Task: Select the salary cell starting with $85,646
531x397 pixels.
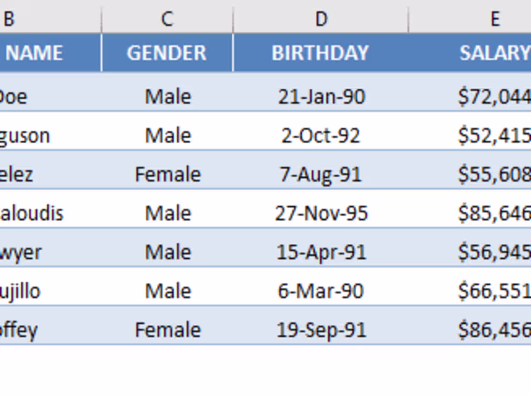Action: (494, 213)
